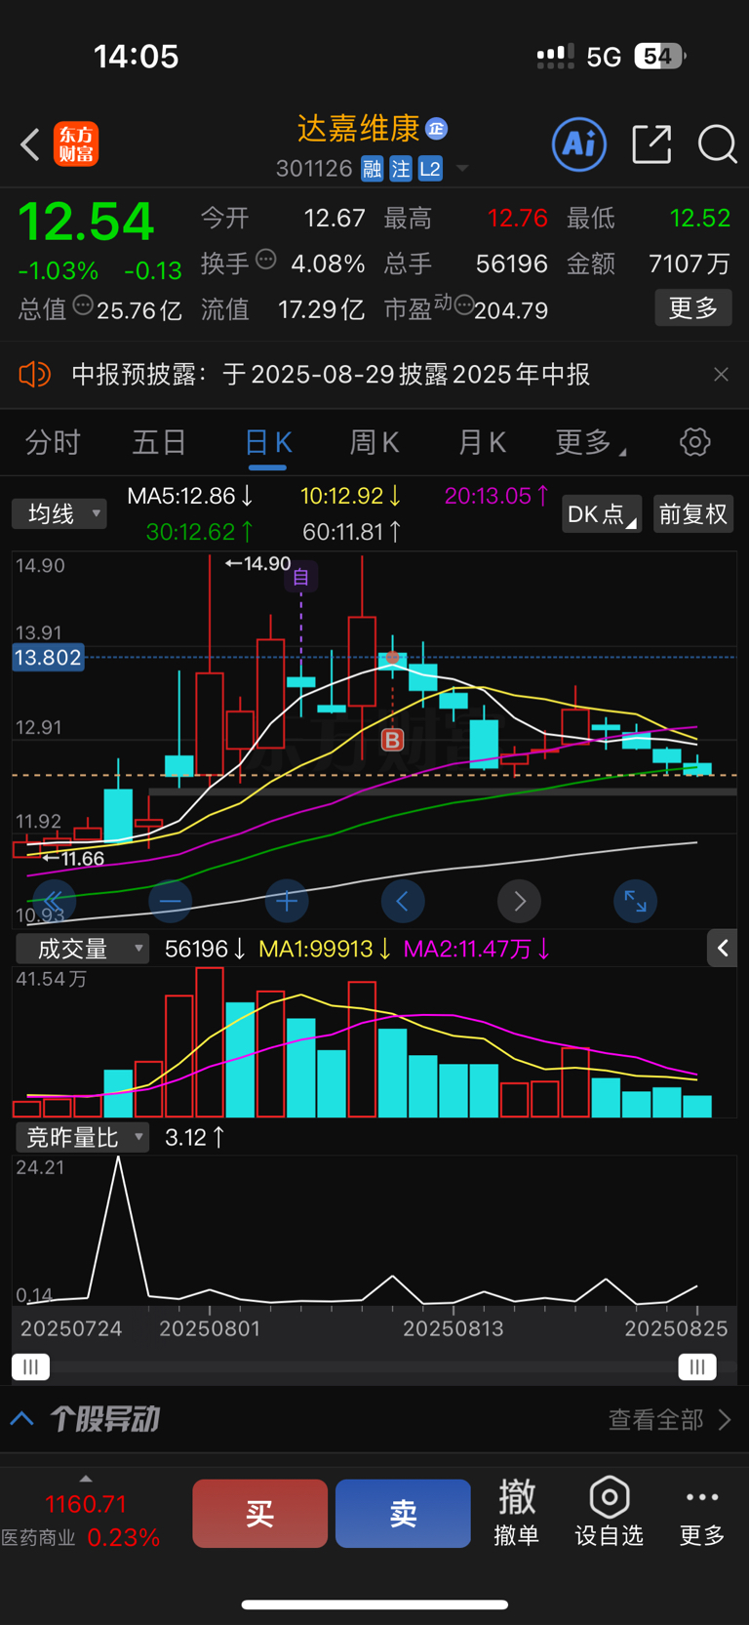Expand the 更多 period options
Image resolution: width=750 pixels, height=1625 pixels.
click(x=591, y=443)
